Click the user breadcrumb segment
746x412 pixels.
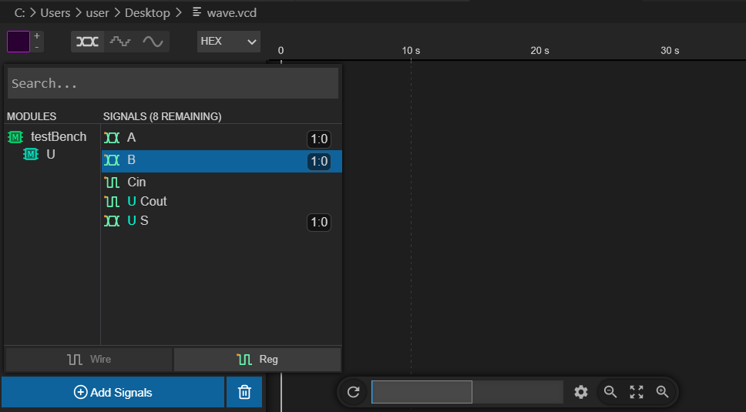[98, 13]
